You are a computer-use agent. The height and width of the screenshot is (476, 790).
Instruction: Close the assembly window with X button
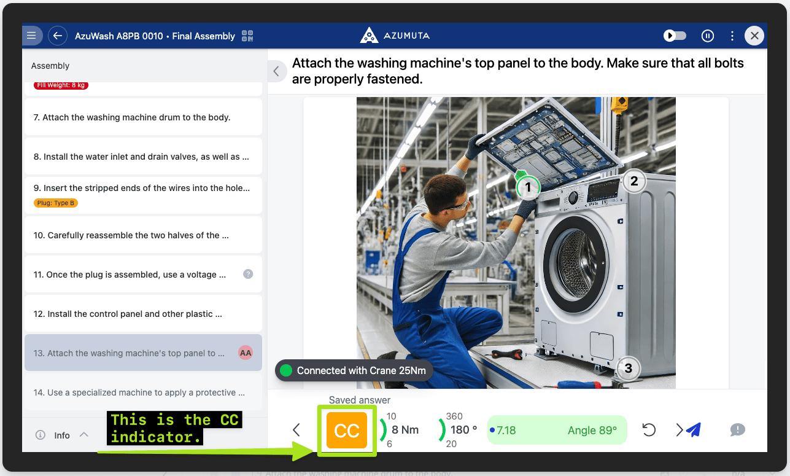click(x=754, y=36)
